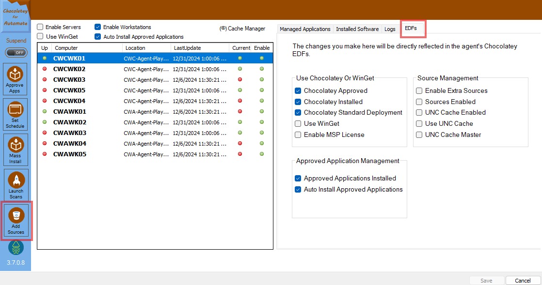Select computer CWCWK02 in the list
This screenshot has height=285, width=542.
click(155, 69)
